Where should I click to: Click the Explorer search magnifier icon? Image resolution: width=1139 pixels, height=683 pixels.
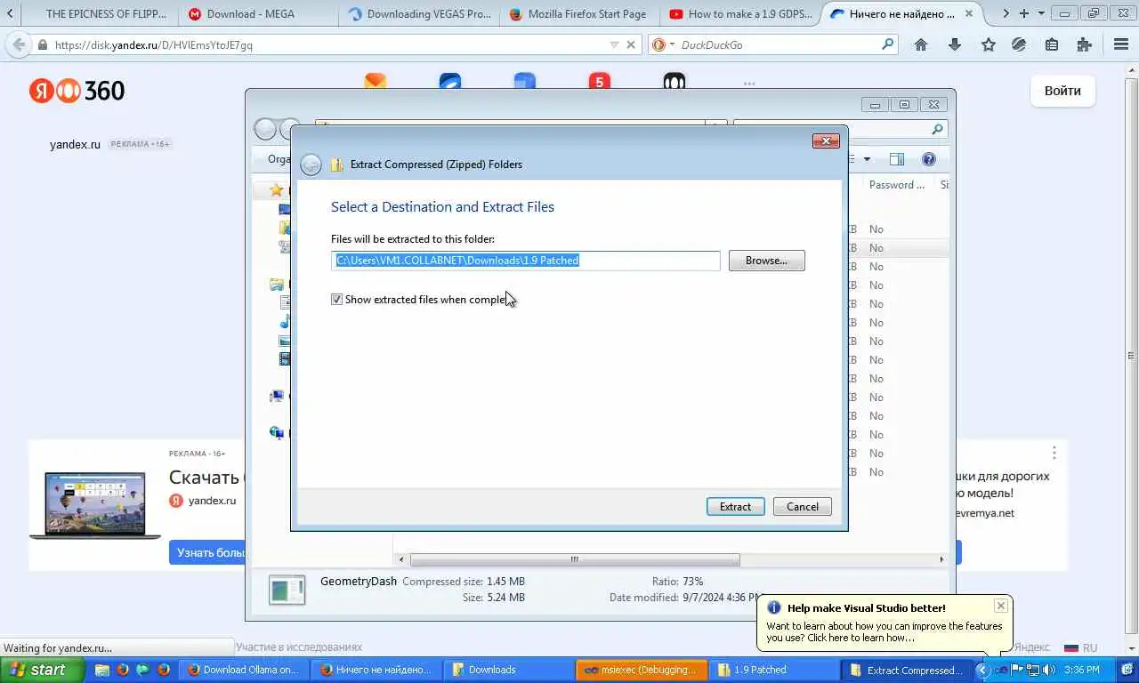(x=936, y=130)
